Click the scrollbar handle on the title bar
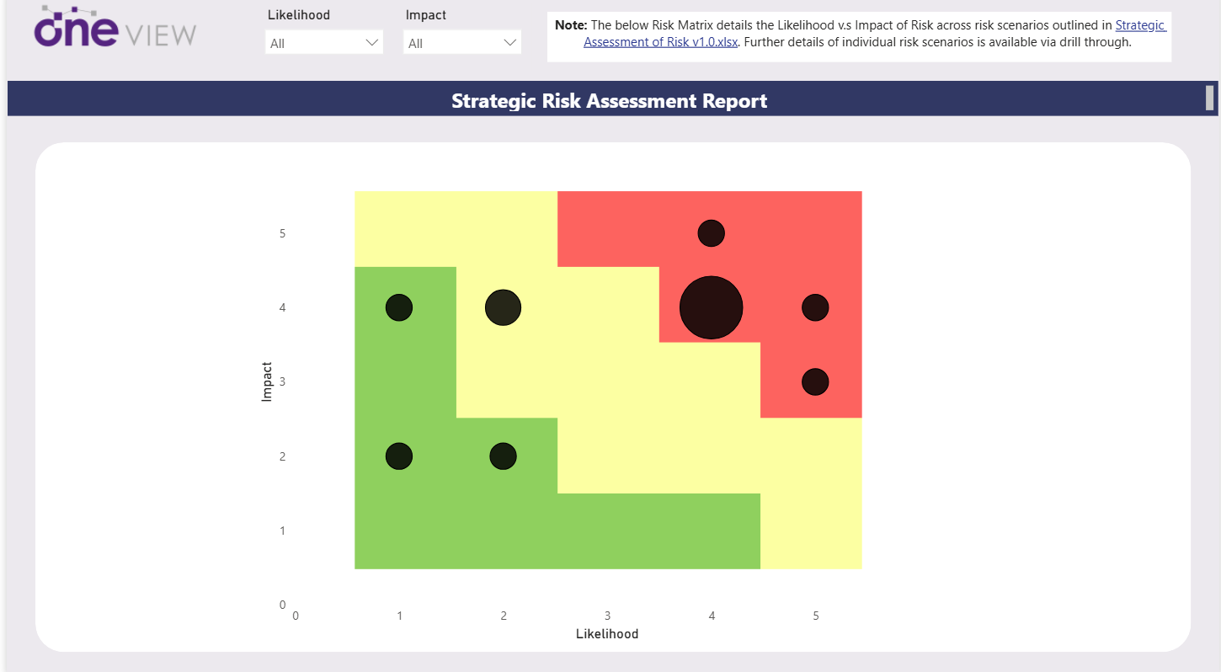 (1210, 99)
